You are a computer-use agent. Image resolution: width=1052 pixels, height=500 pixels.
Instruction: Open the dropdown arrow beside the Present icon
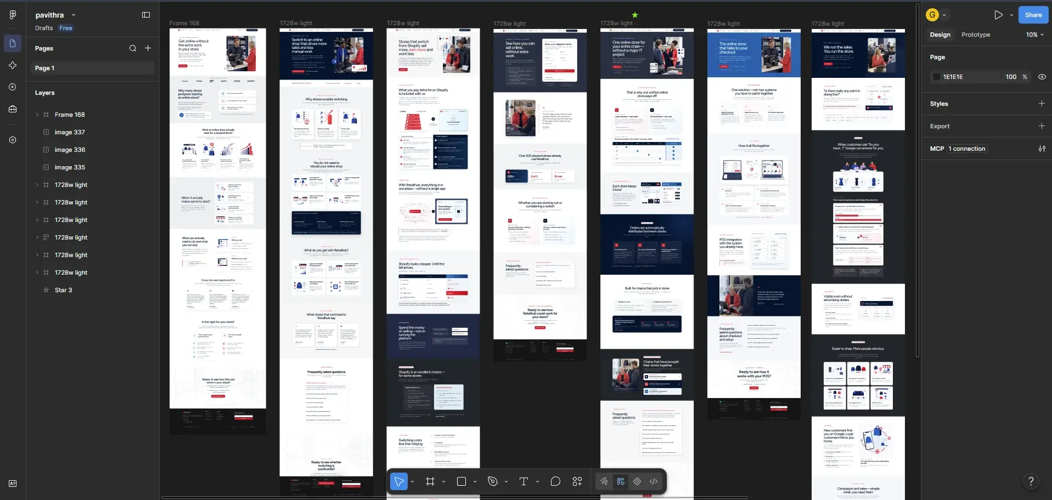point(1011,15)
